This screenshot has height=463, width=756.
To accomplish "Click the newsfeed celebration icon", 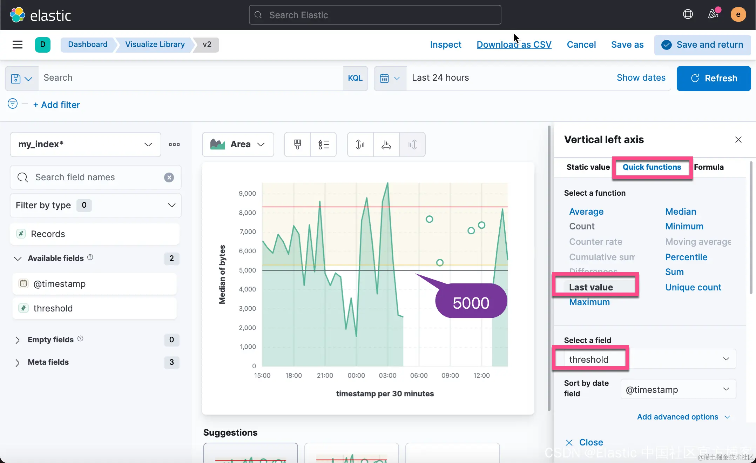I will click(713, 14).
